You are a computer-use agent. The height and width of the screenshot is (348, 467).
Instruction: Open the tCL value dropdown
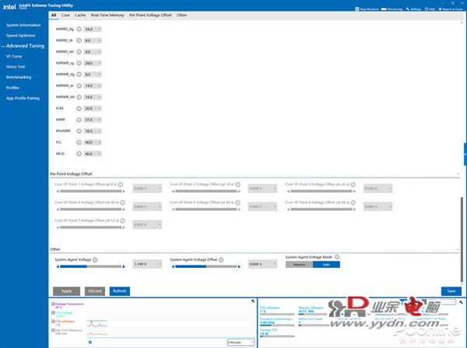click(93, 142)
